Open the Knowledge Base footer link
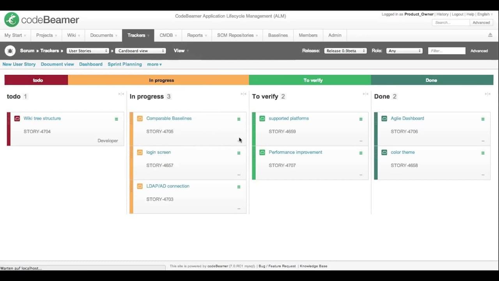Screen dimensions: 499x281 tap(313, 266)
